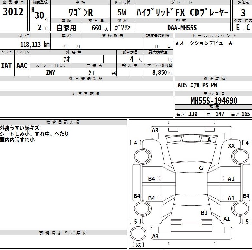Select the interior color クロ
Image resolution: width=252 pixels, height=250 pixels.
coord(91,73)
